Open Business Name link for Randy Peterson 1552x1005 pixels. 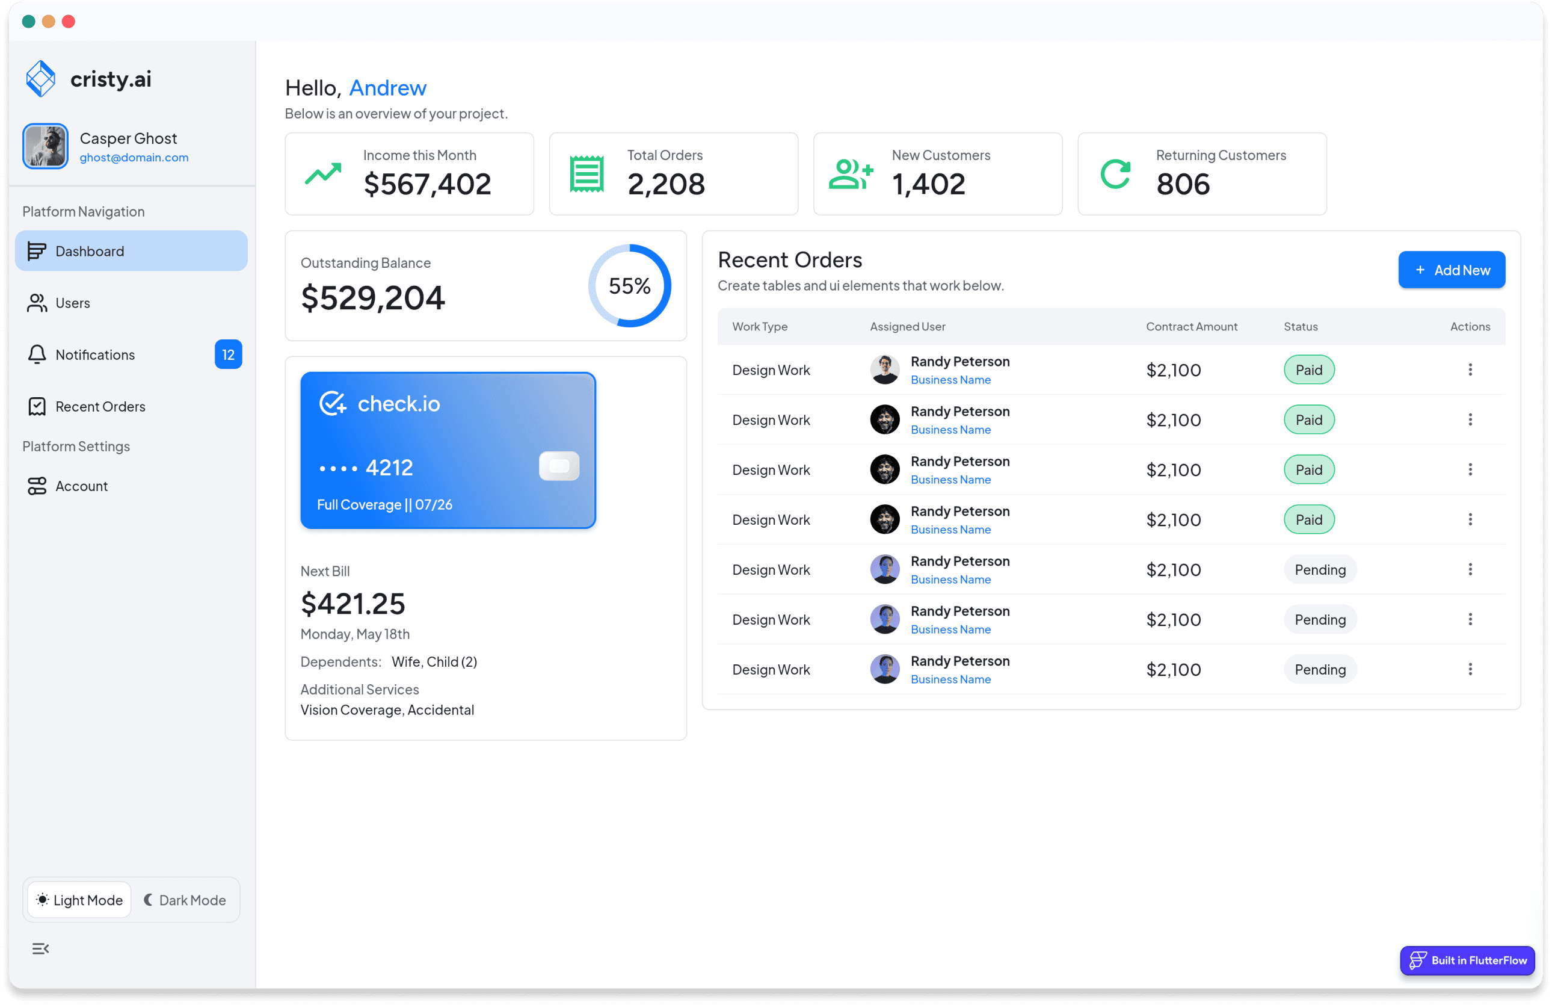950,379
